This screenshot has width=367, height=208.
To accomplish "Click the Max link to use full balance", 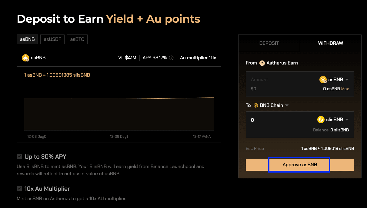I will [x=345, y=89].
